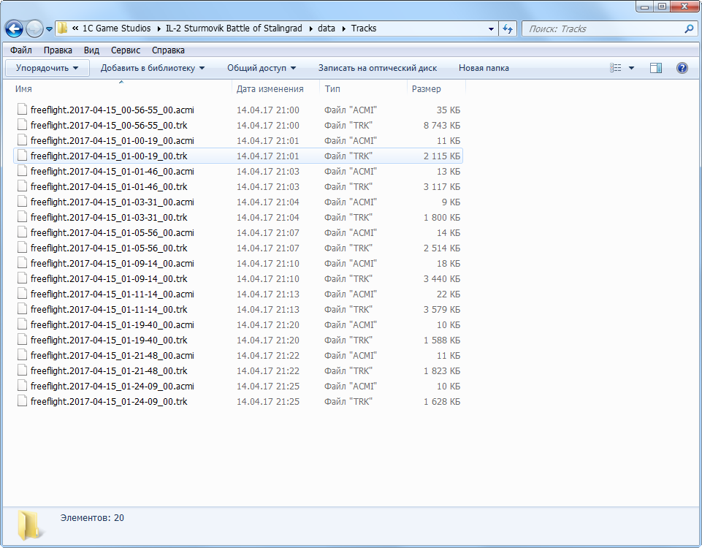The width and height of the screenshot is (702, 548).
Task: Click IL-2 Sturmovik Battle of Stalingrad breadcrumb
Action: point(234,28)
